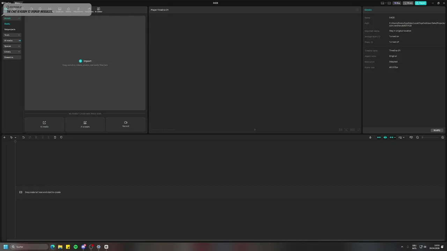Click the preview axis cursor icon
This screenshot has width=447, height=251.
(x=400, y=137)
